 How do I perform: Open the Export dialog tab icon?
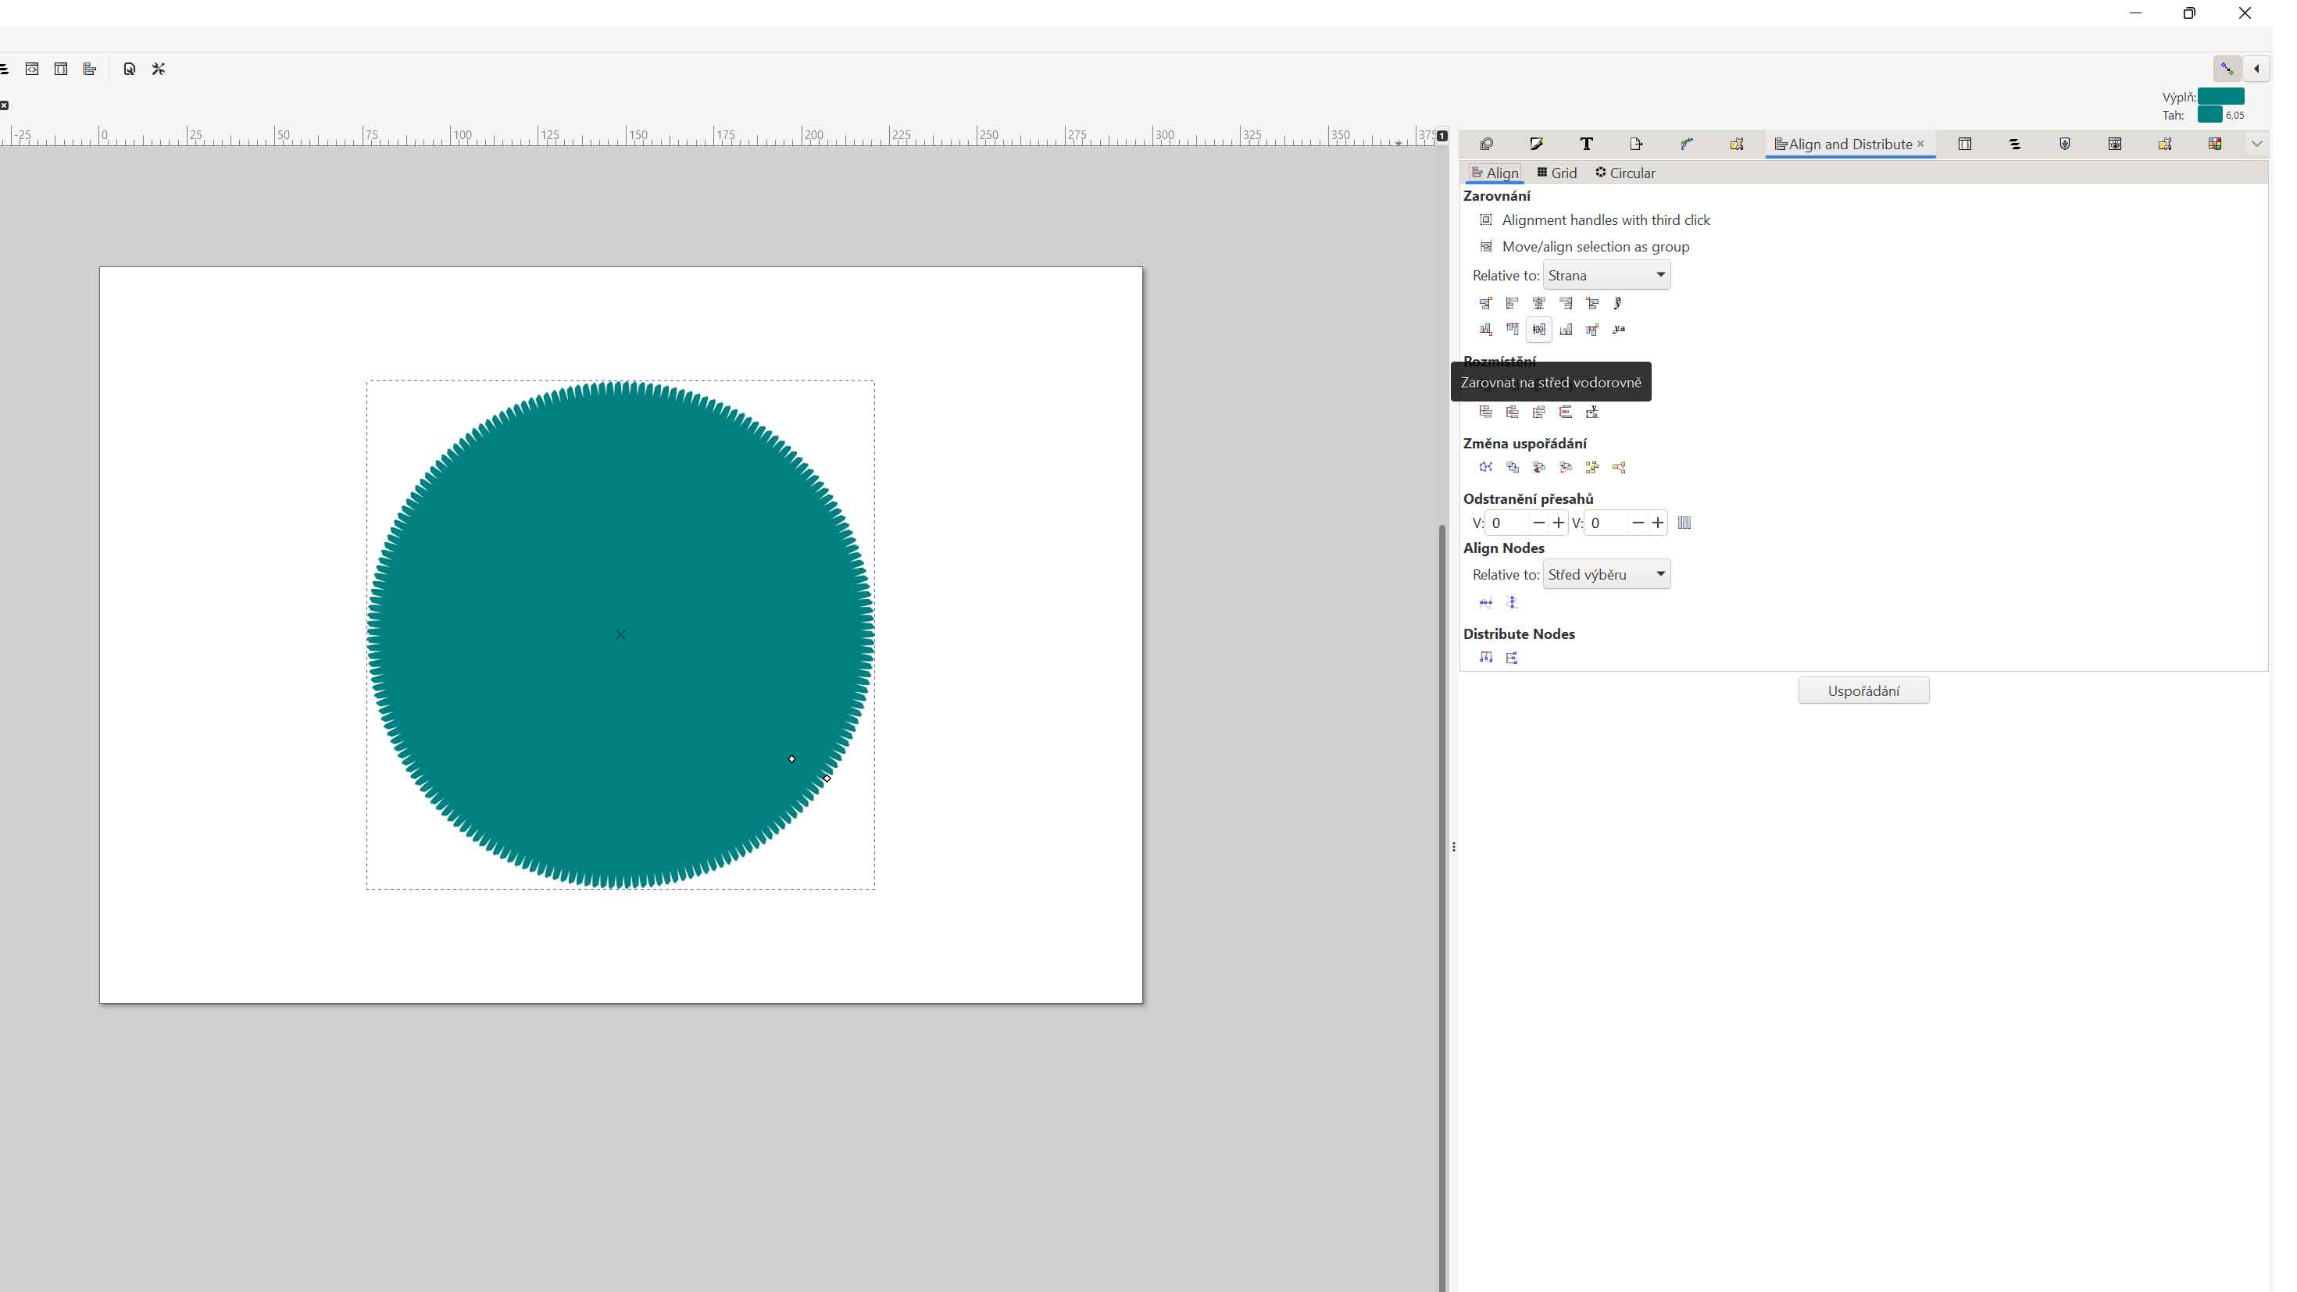tap(1635, 145)
